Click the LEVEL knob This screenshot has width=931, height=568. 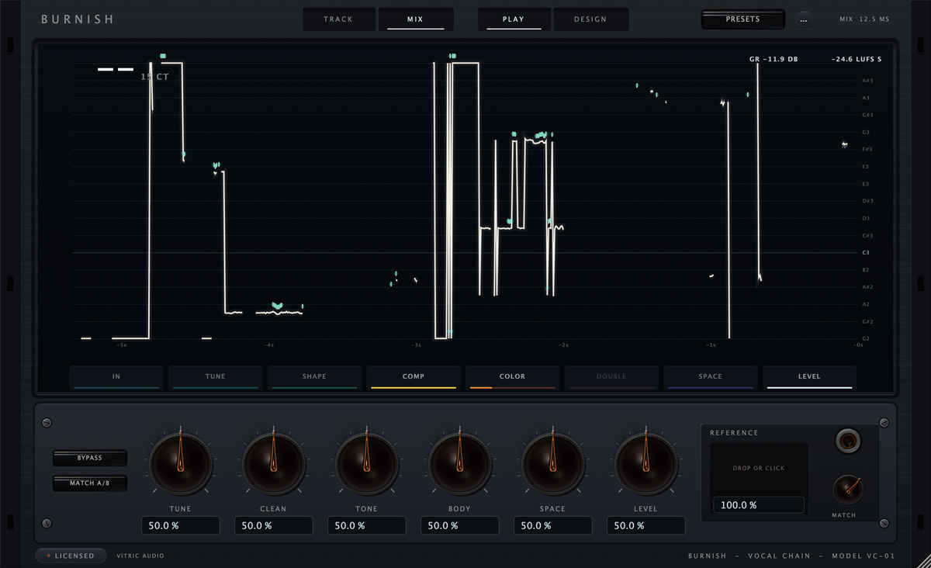[645, 465]
